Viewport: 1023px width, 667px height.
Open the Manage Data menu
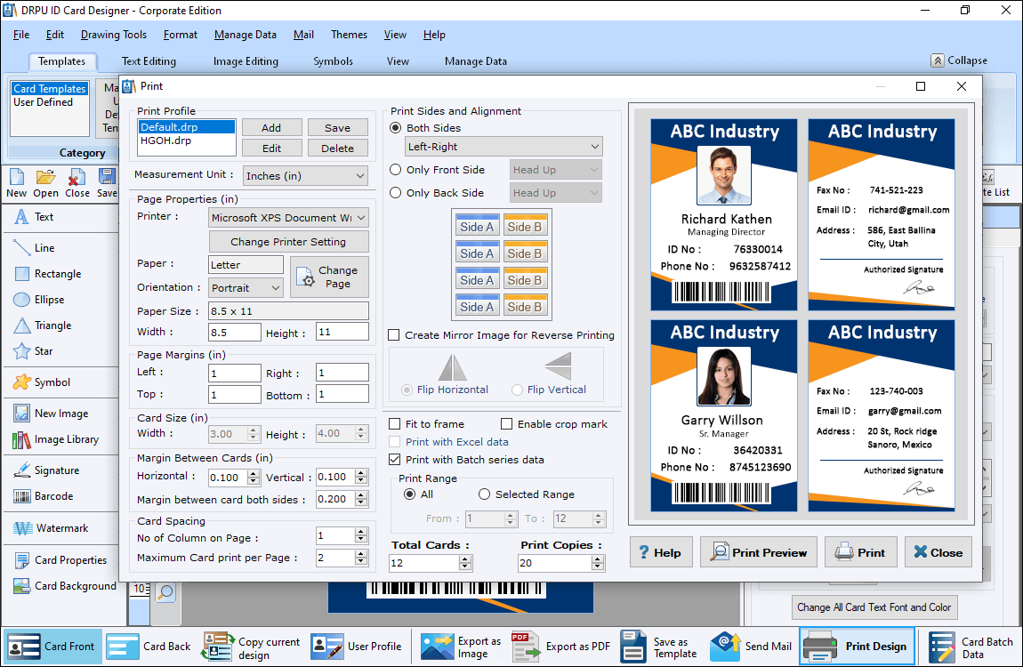(246, 35)
